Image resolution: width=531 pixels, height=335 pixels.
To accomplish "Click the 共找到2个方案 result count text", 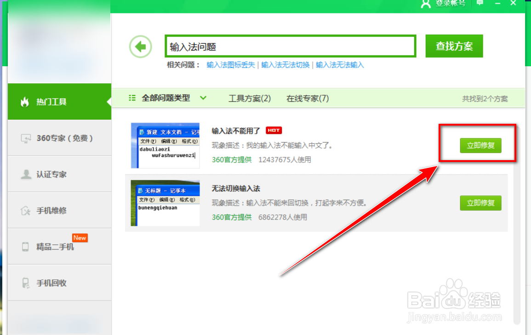I will (x=485, y=98).
